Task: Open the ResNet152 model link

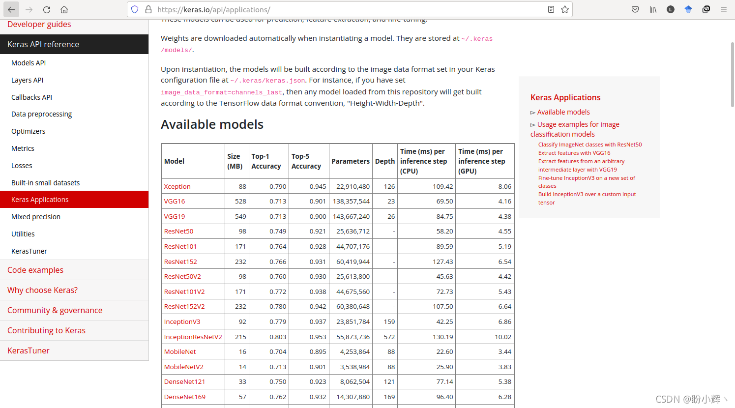Action: [180, 262]
